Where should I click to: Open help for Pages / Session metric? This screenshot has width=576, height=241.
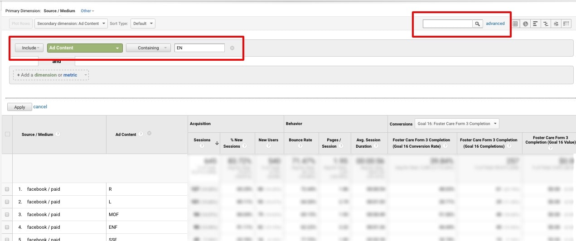(x=340, y=146)
